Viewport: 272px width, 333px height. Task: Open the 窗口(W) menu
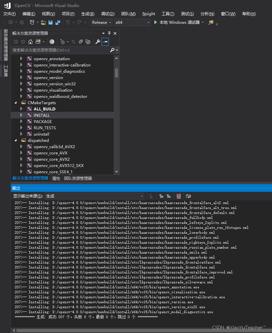(x=228, y=14)
